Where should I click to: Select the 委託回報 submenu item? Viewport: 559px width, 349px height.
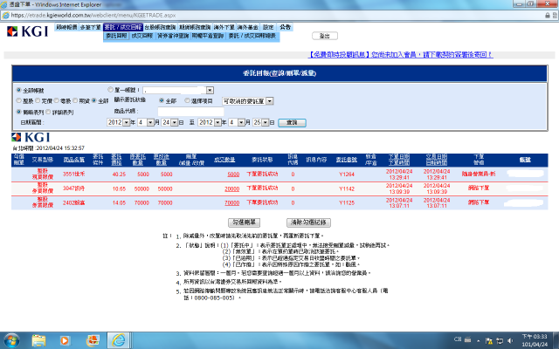(116, 36)
